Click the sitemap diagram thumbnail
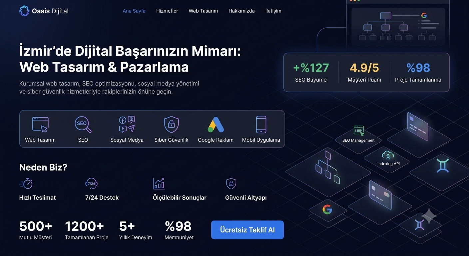The height and width of the screenshot is (256, 469). click(x=398, y=27)
